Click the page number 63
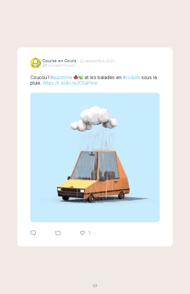This screenshot has width=190, height=294. point(95,286)
